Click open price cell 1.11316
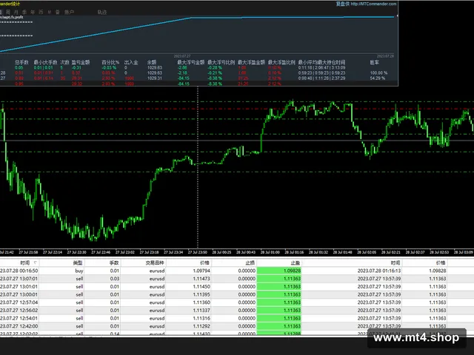The width and height of the screenshot is (474, 355). tap(201, 318)
